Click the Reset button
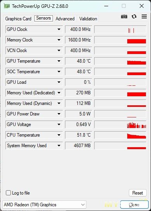Screen dimensions: 151x211 pyautogui.click(x=138, y=193)
